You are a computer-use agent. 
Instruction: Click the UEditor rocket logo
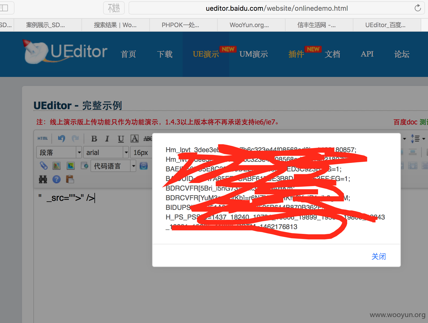(x=65, y=51)
